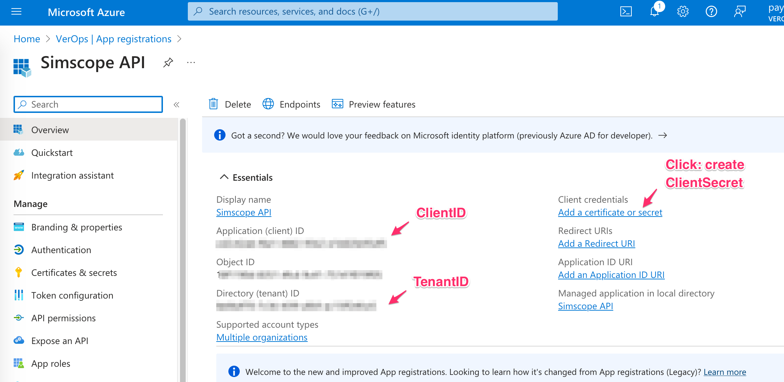Viewport: 784px width, 382px height.
Task: Go to Home breadcrumb
Action: [27, 39]
